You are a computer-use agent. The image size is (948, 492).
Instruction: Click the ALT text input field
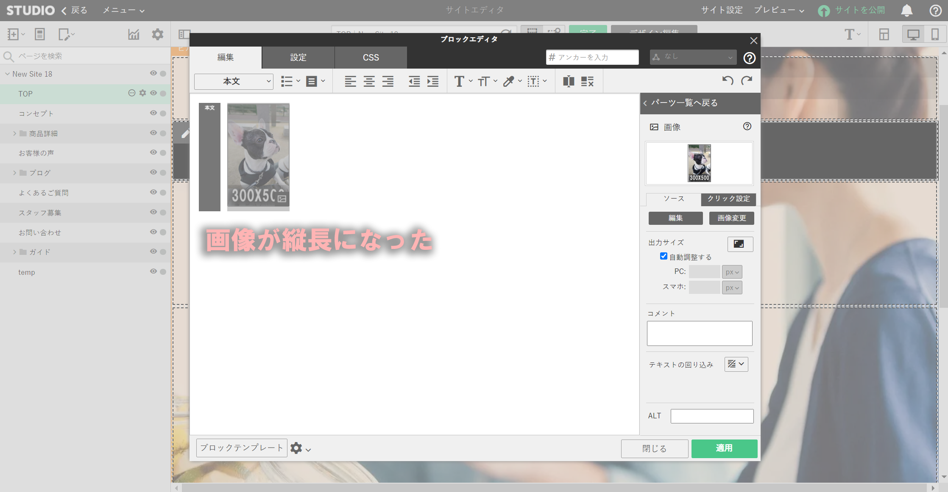click(x=712, y=416)
